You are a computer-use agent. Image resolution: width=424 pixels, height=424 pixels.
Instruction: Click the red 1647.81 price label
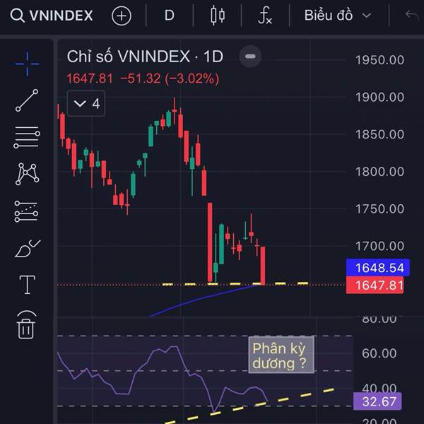click(x=375, y=285)
